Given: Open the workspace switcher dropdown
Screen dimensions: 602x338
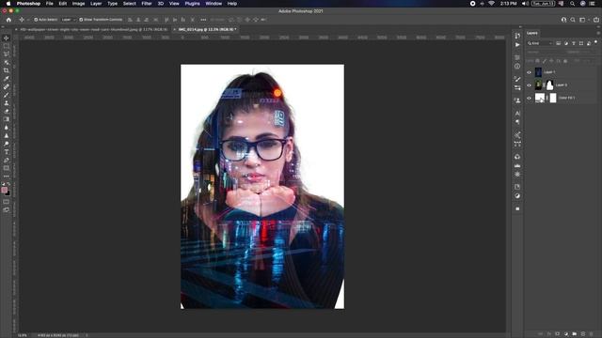Looking at the screenshot, I should click(583, 20).
